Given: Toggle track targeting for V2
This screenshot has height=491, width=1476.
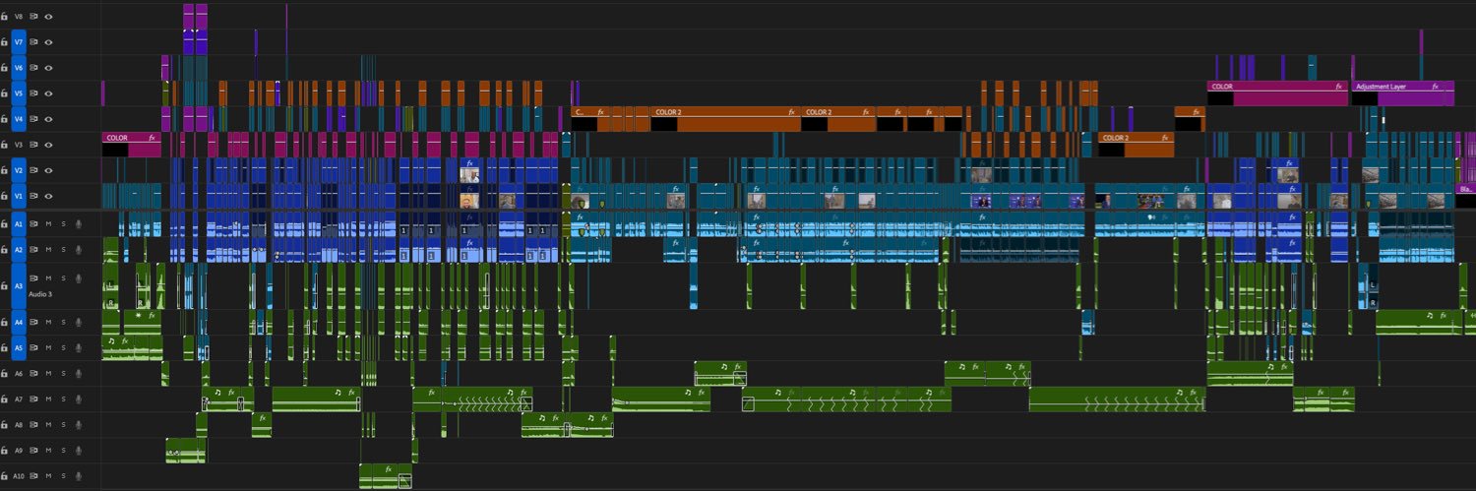Looking at the screenshot, I should (x=19, y=170).
